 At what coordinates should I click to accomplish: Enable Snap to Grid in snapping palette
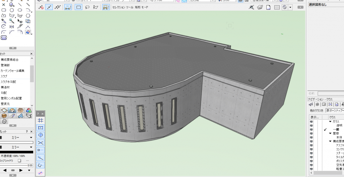(x=40, y=120)
